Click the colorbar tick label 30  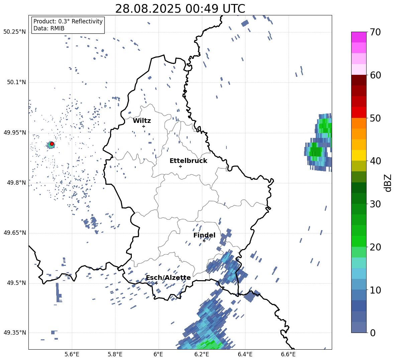[375, 204]
